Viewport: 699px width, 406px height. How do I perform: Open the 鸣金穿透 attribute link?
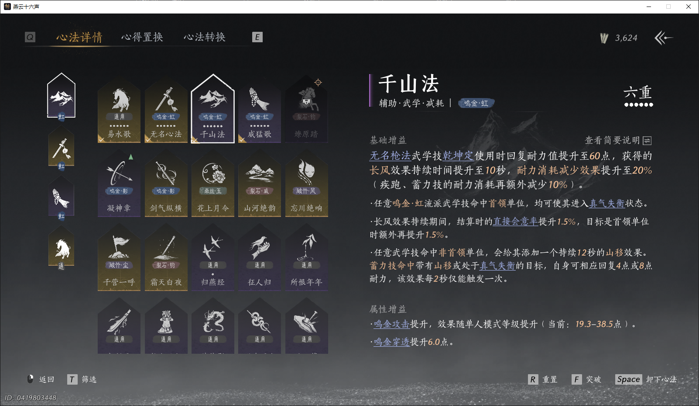click(392, 342)
